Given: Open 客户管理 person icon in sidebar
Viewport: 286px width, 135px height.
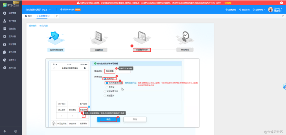Looking at the screenshot, I should (x=5, y=21).
